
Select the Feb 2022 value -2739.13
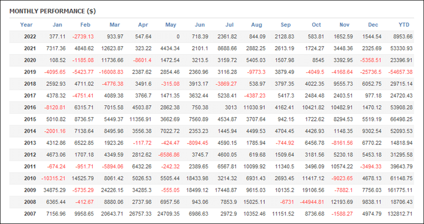coord(83,37)
